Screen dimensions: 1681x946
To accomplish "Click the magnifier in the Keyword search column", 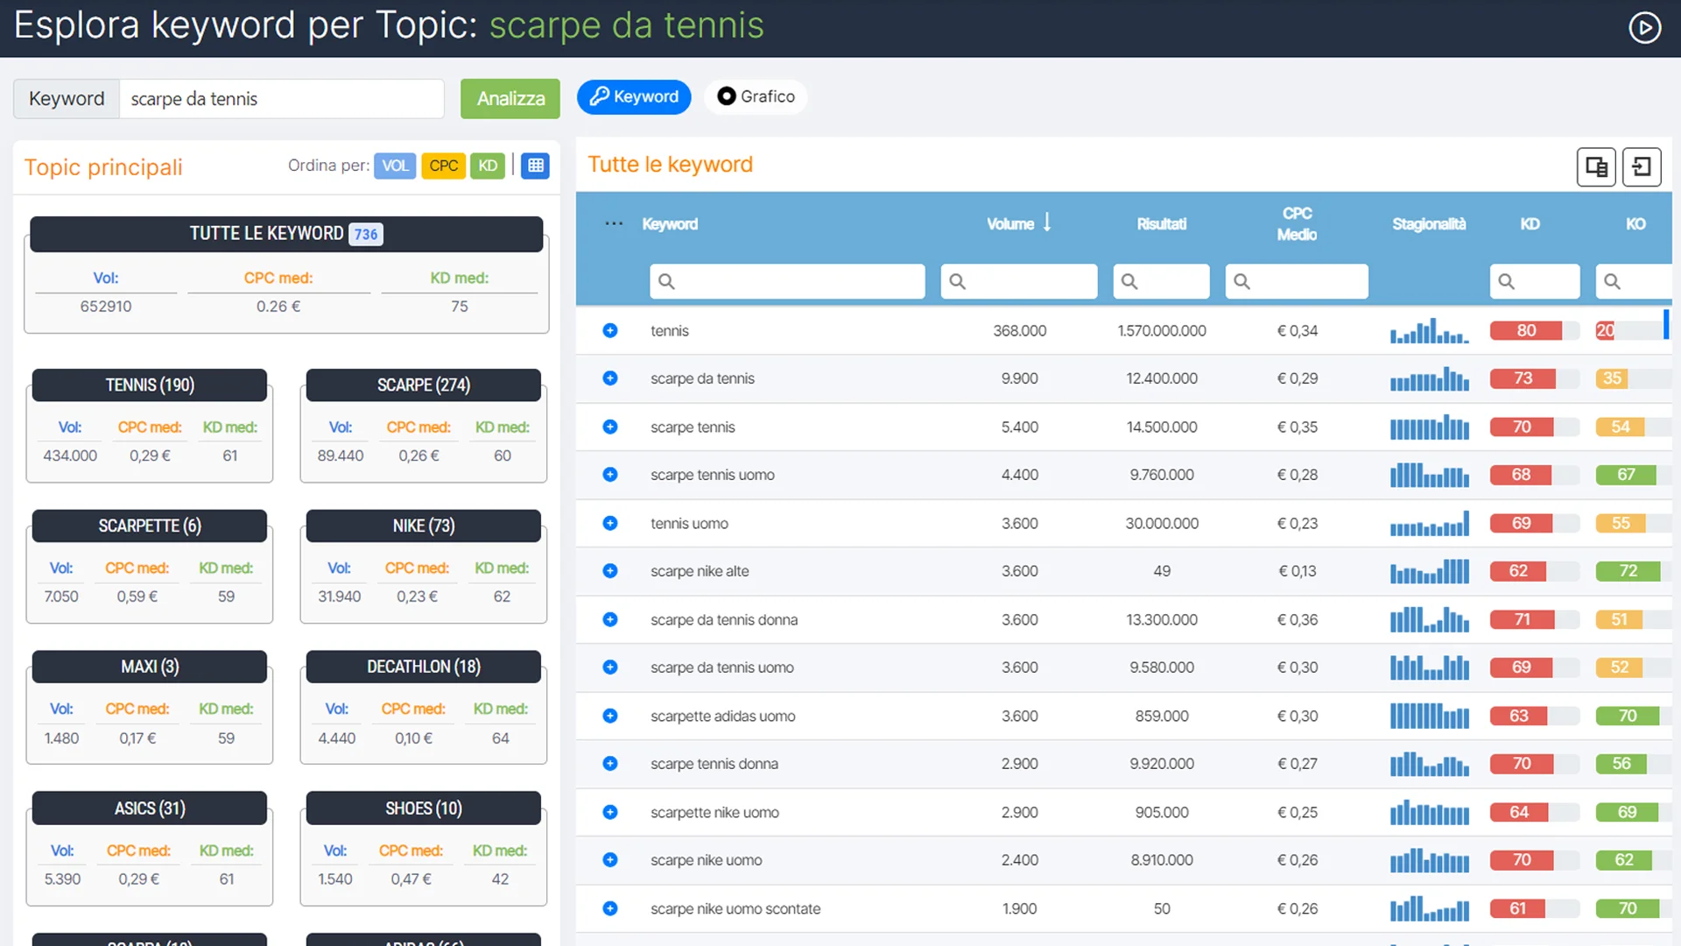I will click(x=666, y=281).
